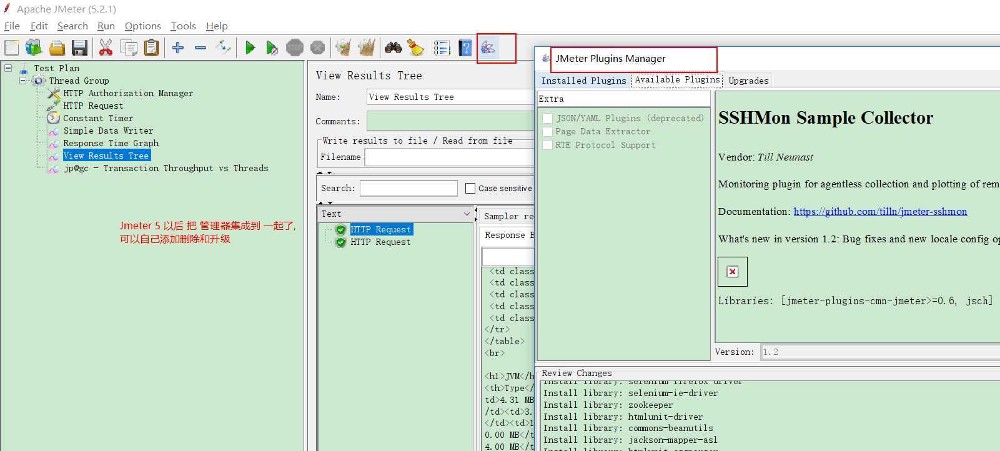
Task: Expand all nodes with blue plus icon
Action: (x=178, y=47)
